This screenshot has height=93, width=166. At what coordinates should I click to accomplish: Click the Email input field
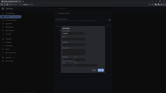click(x=86, y=65)
